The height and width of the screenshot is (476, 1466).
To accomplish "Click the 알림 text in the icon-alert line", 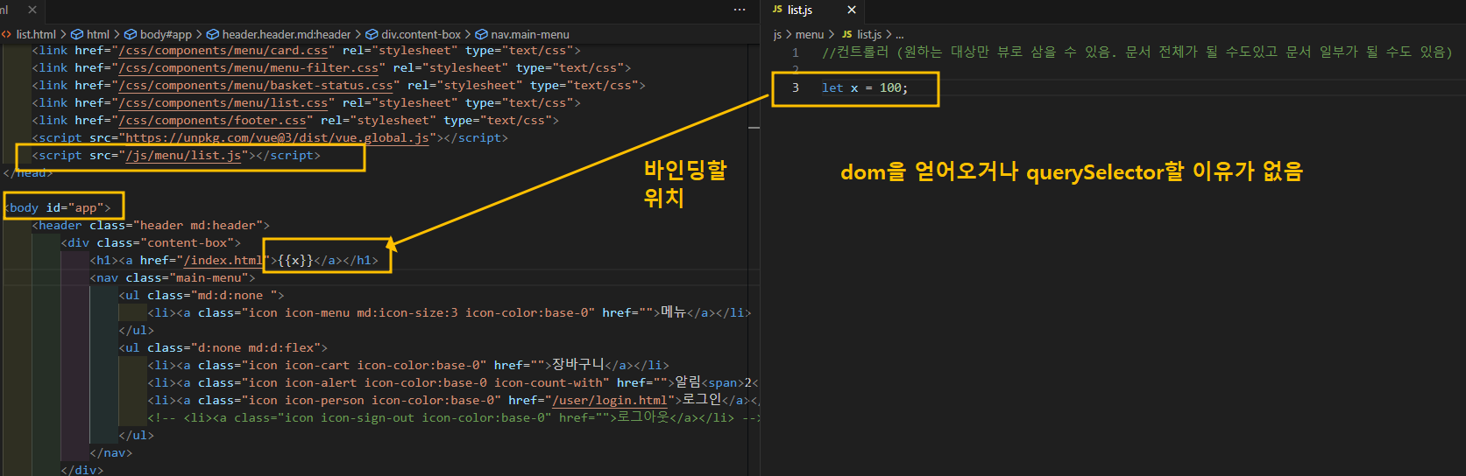I will coord(688,382).
